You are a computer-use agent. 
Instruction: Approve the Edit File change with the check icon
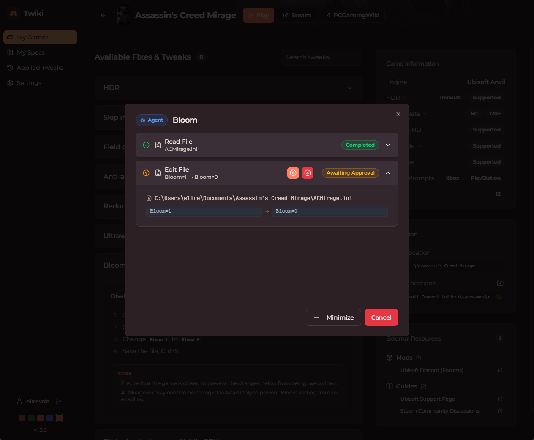click(x=293, y=173)
